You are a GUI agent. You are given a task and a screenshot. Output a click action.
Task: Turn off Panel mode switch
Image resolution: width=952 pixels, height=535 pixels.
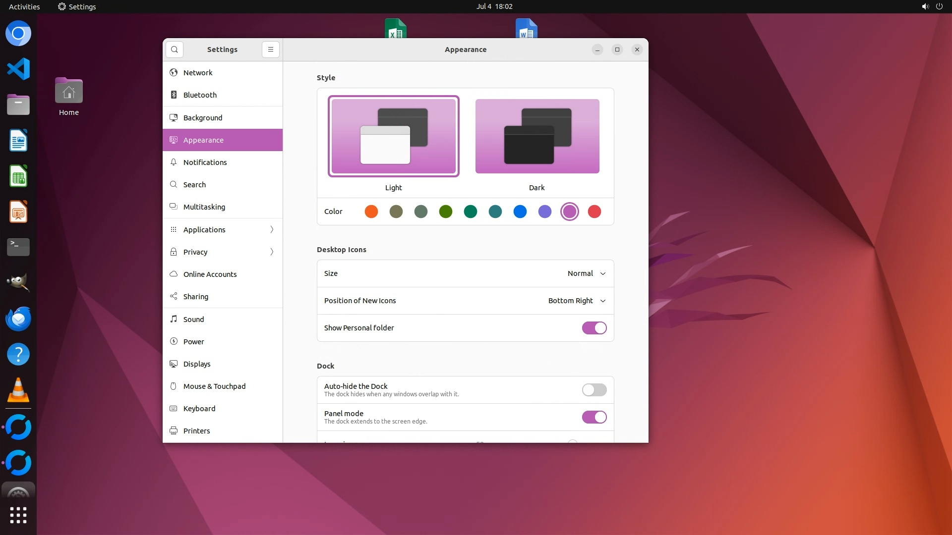point(594,417)
